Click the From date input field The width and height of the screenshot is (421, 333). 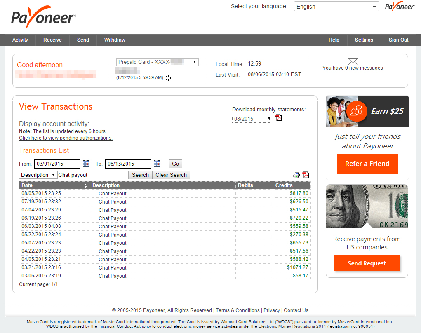[57, 164]
